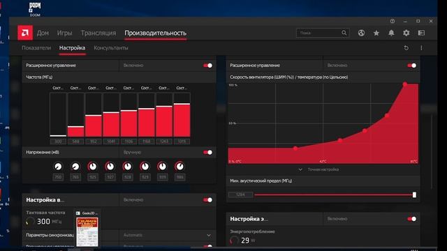Image resolution: width=447 pixels, height=251 pixels.
Task: Click Точная настройка label under fan chart
Action: [323, 169]
